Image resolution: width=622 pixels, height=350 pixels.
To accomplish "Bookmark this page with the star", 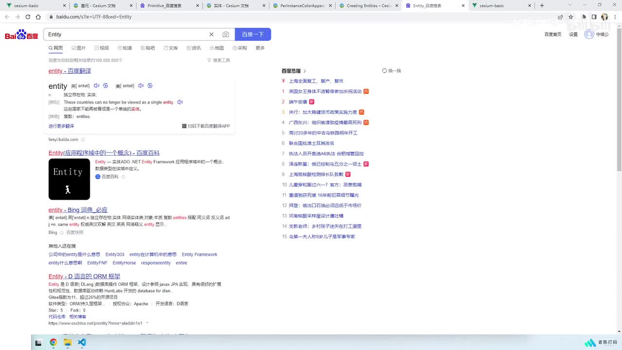I will click(x=571, y=17).
